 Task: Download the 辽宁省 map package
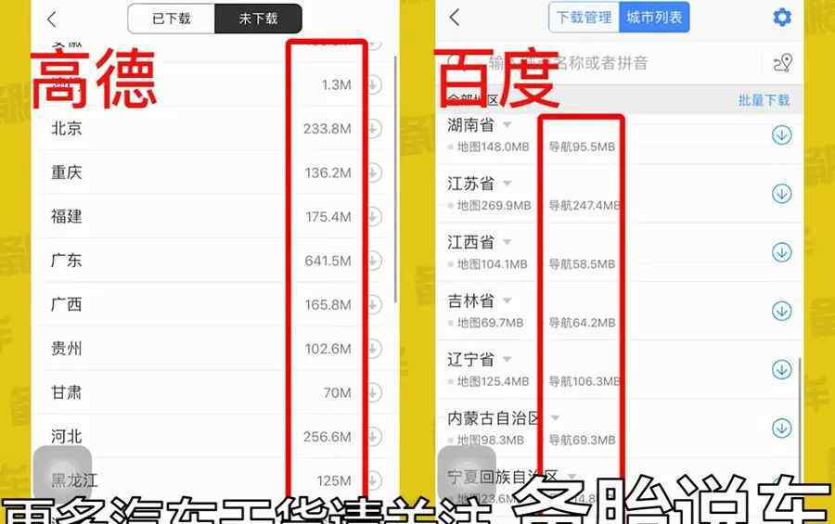tap(782, 369)
